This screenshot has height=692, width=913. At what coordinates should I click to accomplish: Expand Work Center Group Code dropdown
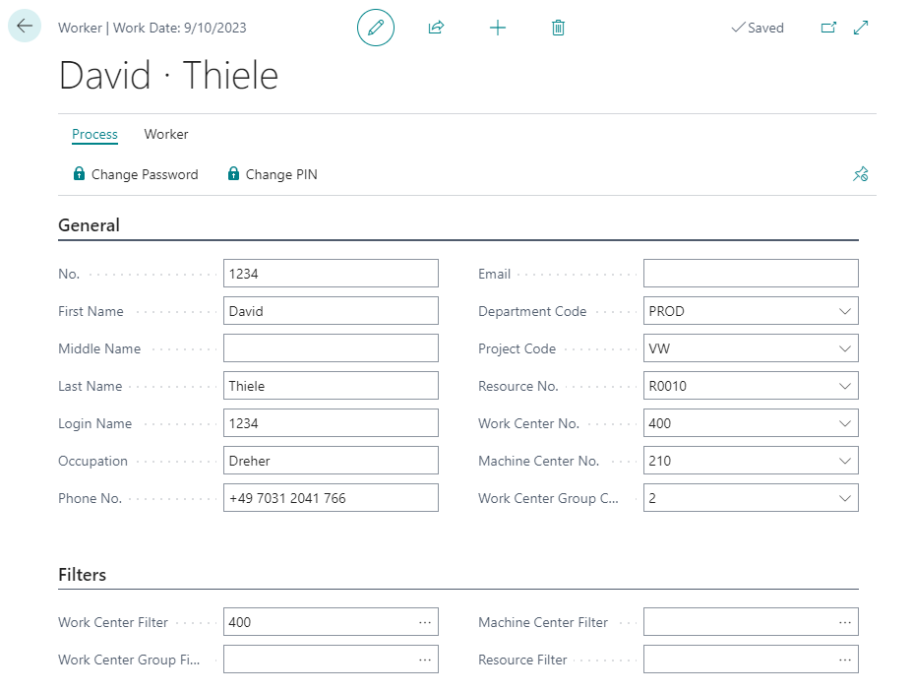(845, 498)
